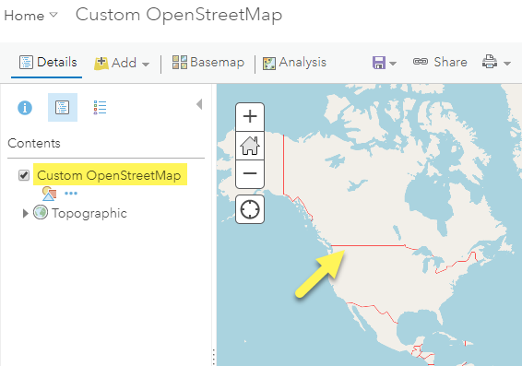Show map Contents panel icon

pos(63,108)
